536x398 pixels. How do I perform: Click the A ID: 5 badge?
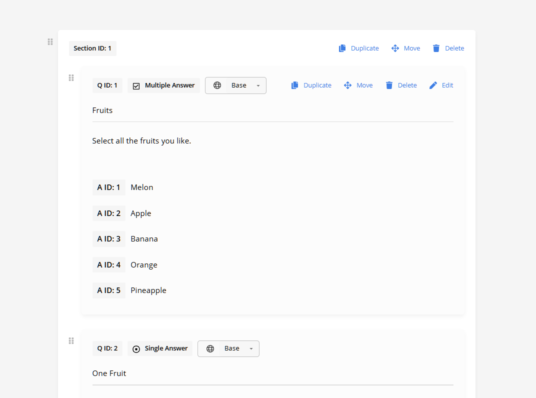[108, 290]
